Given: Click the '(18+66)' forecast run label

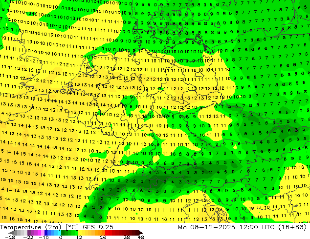Looking at the screenshot, I should coord(292,227).
